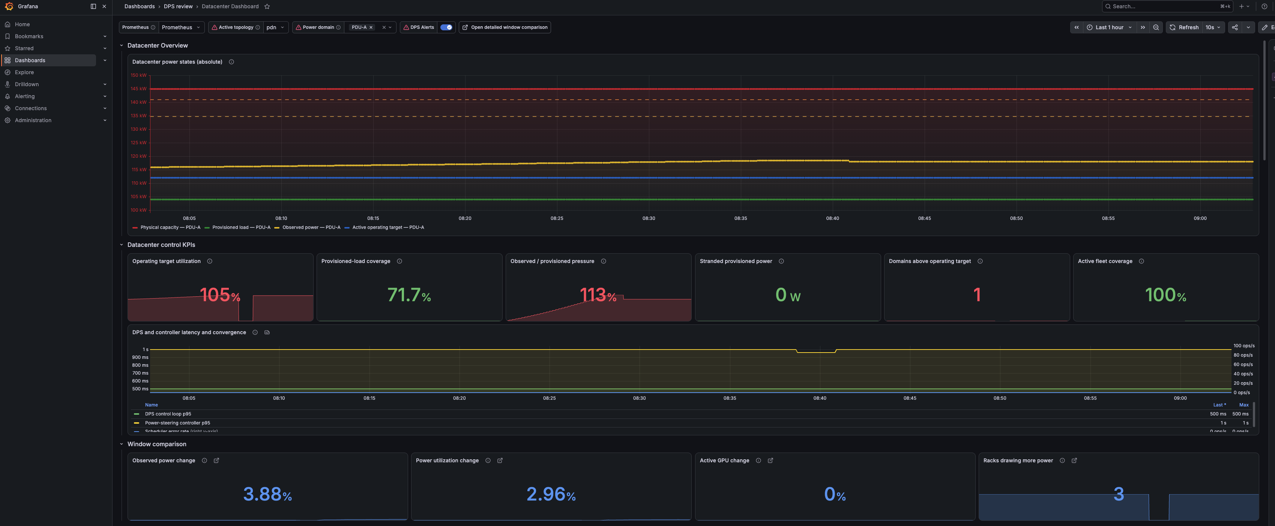Sort legend by Max column

coord(1244,405)
